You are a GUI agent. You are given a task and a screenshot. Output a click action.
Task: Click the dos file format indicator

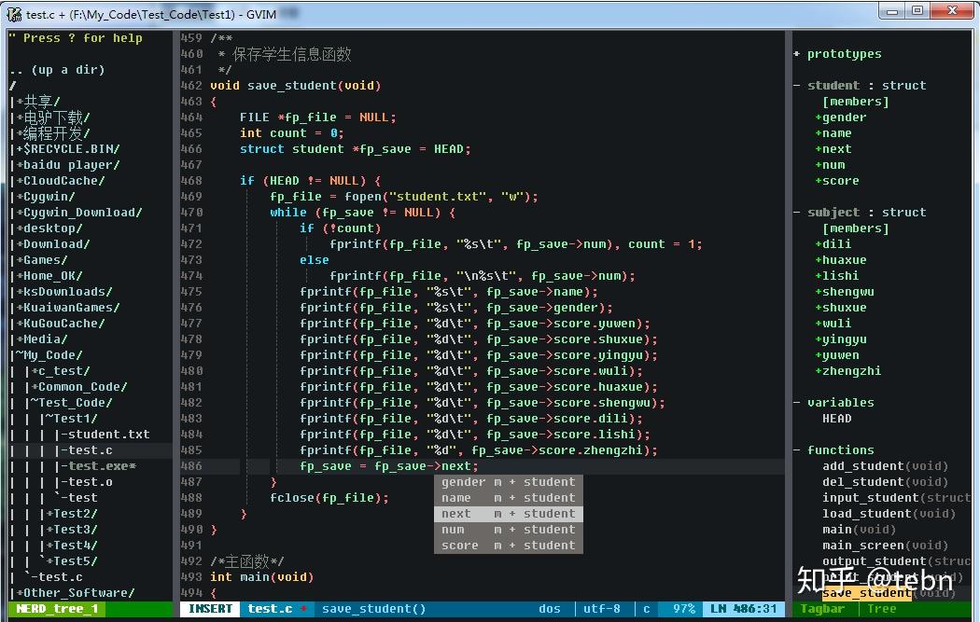[549, 608]
